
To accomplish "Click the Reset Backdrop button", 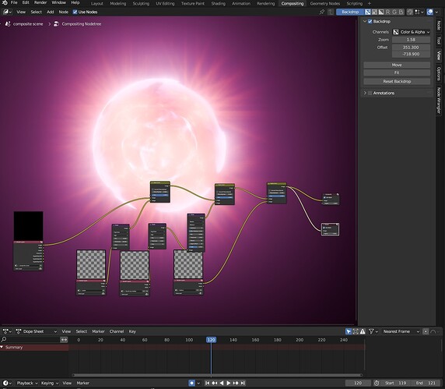I will coord(397,81).
